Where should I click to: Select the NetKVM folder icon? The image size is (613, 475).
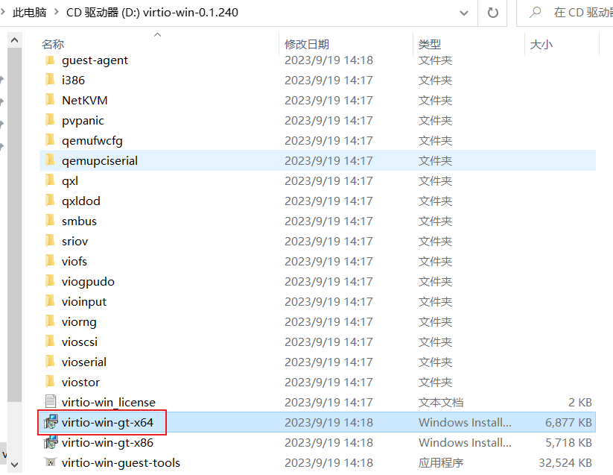[x=50, y=100]
